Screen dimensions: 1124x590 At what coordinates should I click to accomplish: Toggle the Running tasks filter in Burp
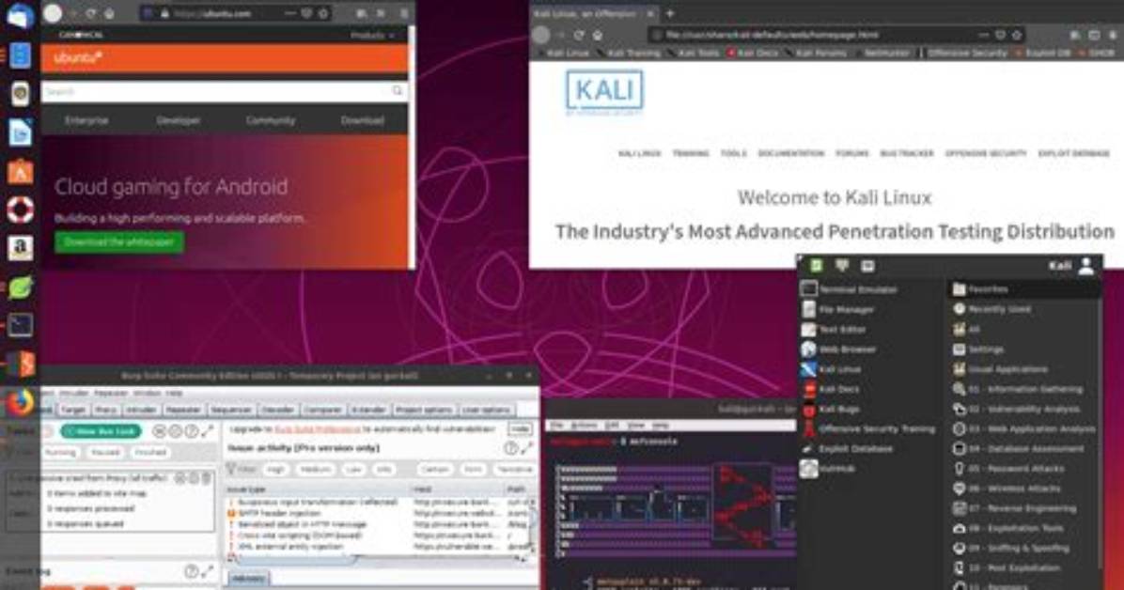60,452
